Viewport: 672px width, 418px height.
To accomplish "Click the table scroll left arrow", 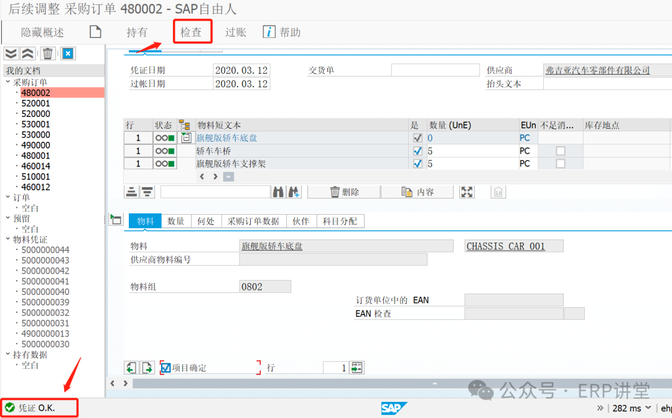I will pyautogui.click(x=202, y=177).
